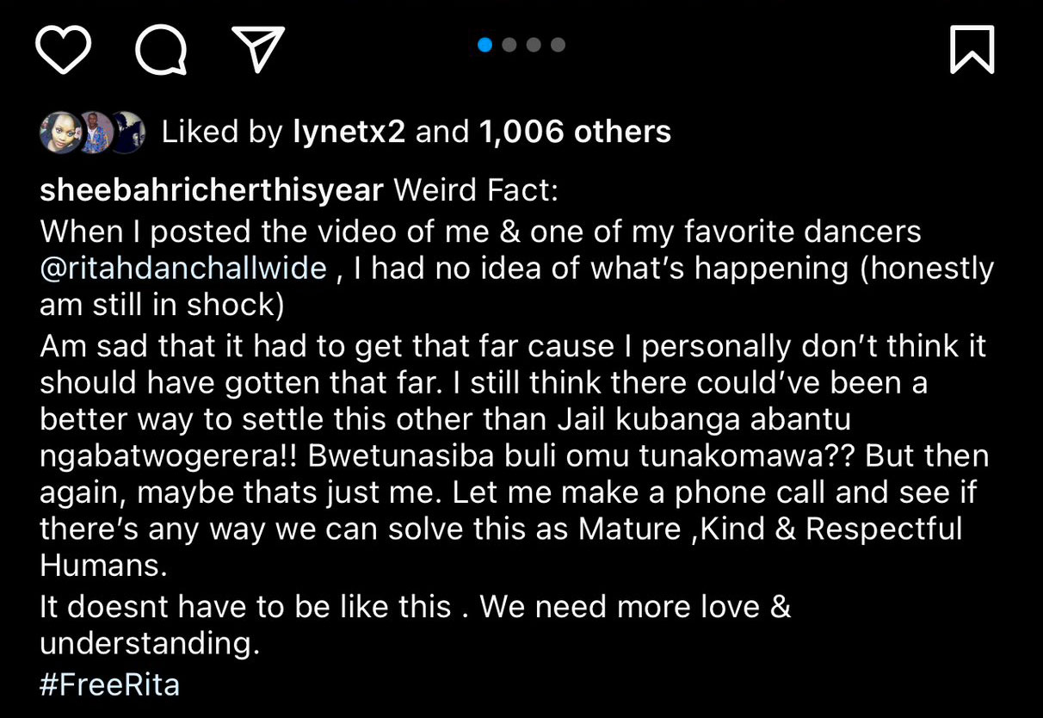Open the lynetx2 profile link
This screenshot has width=1043, height=718.
349,132
